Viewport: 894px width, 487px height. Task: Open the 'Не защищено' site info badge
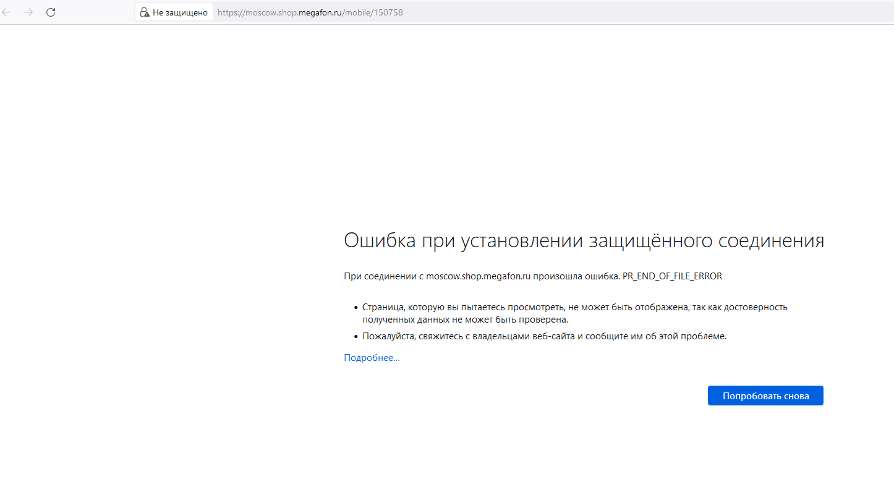(x=174, y=12)
